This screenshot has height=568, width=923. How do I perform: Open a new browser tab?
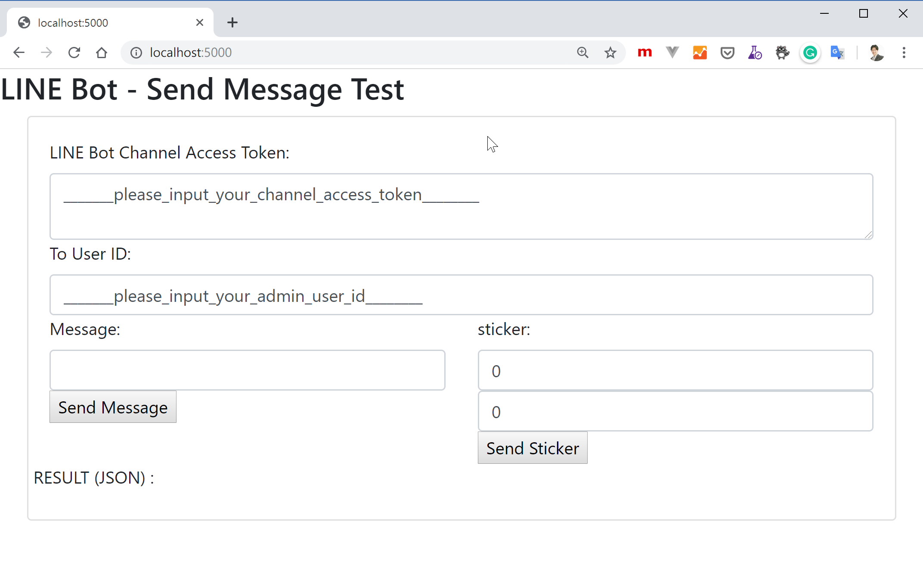coord(232,22)
